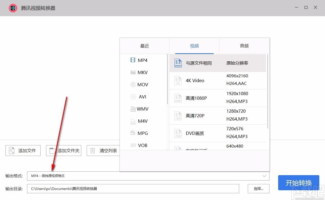Screen dimensions: 325x200
Task: Click the M4V format icon
Action: 133,121
